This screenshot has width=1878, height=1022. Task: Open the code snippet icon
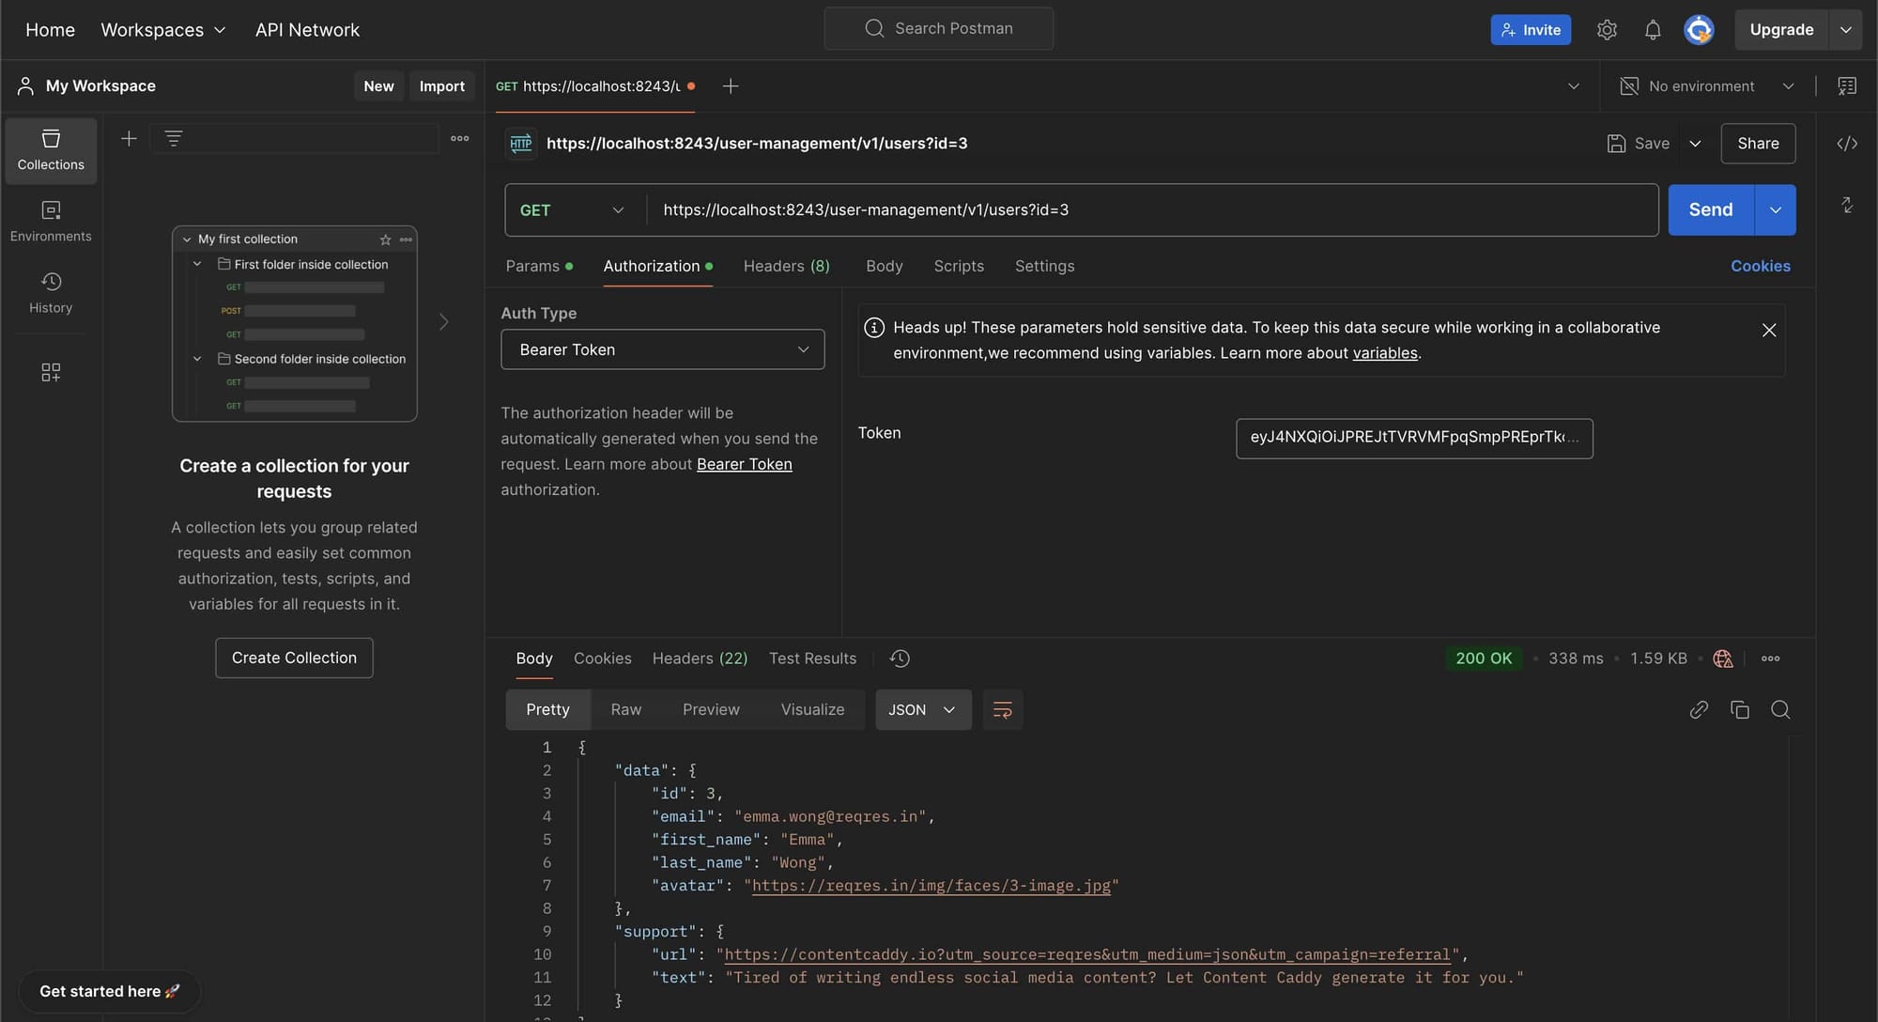tap(1846, 144)
